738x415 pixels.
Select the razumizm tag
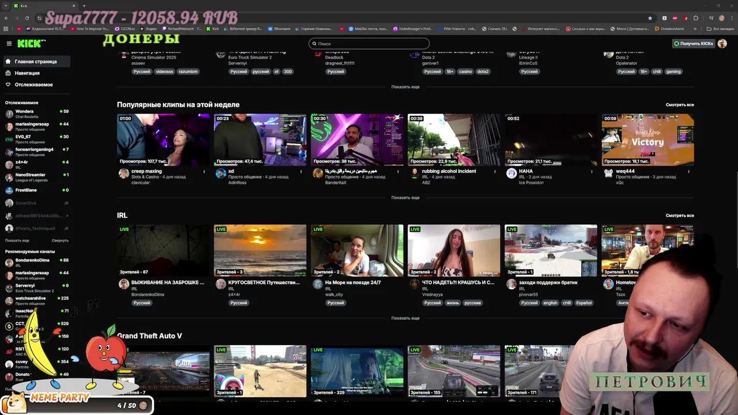point(188,71)
